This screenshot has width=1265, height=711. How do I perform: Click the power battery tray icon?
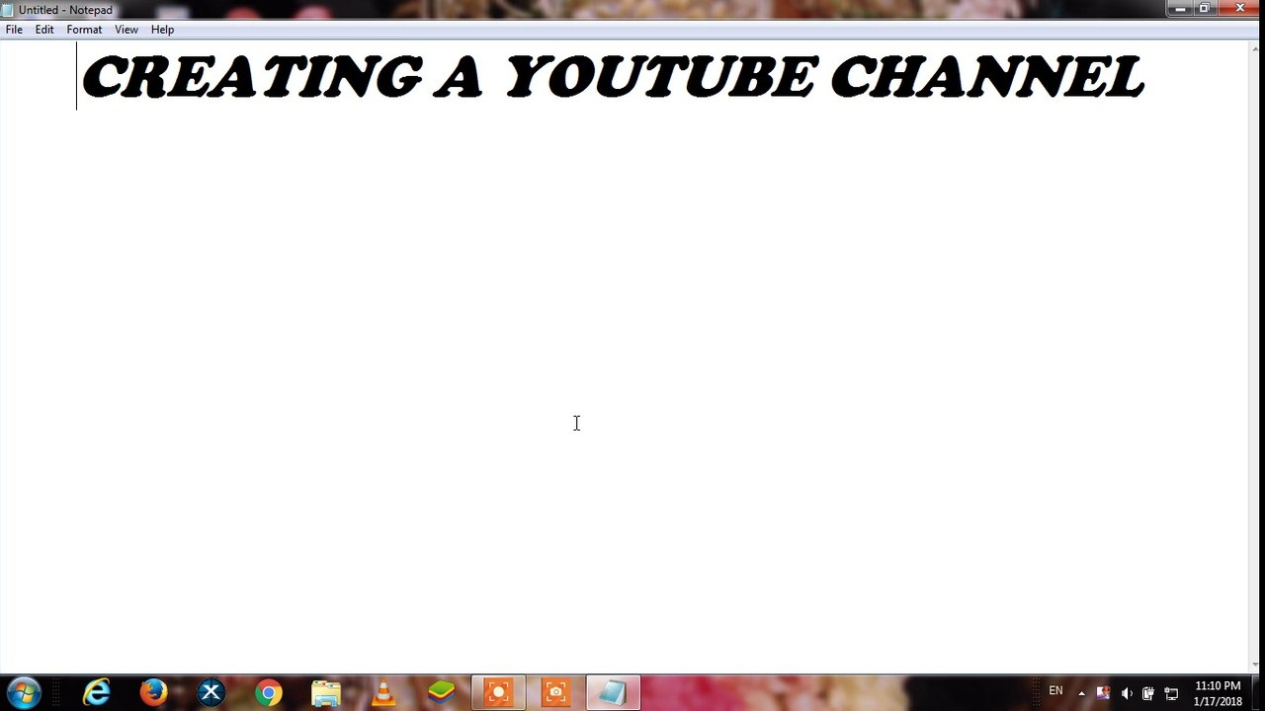[x=1148, y=693]
